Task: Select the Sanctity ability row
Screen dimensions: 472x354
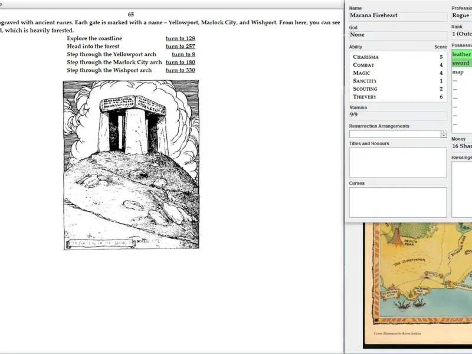Action: click(x=398, y=81)
